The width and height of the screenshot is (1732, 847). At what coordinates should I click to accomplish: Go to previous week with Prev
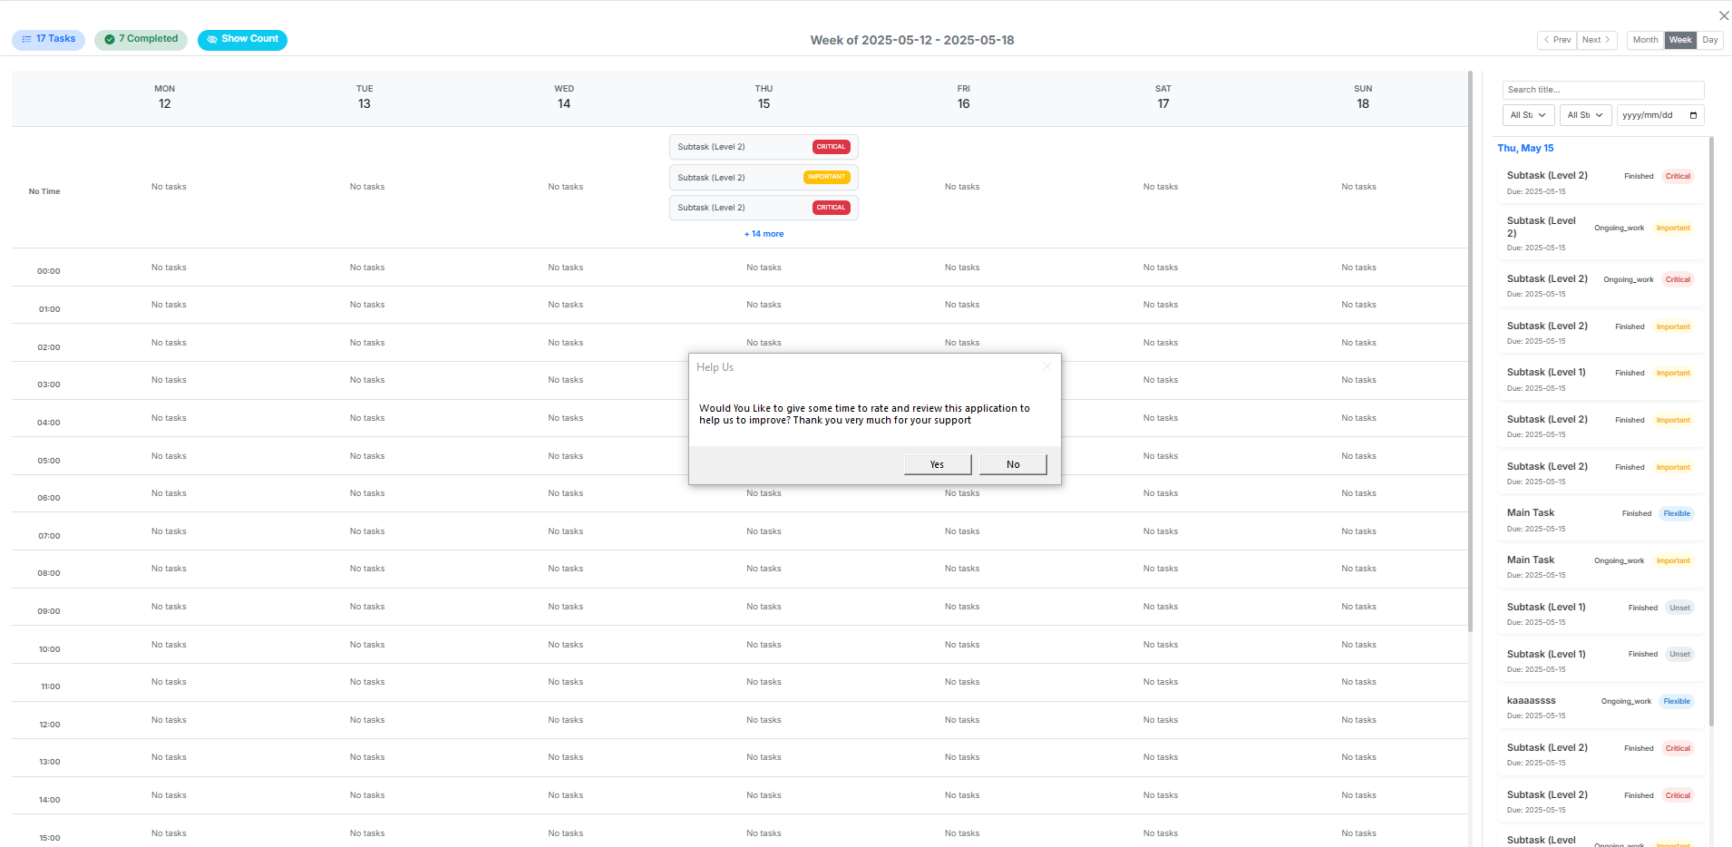(x=1557, y=40)
